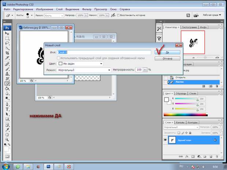This screenshot has height=170, width=227.
Task: Click the Имя input field in dialog
Action: tap(104, 52)
